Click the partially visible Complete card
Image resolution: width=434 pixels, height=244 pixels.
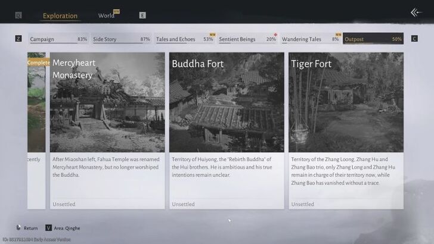pyautogui.click(x=36, y=131)
